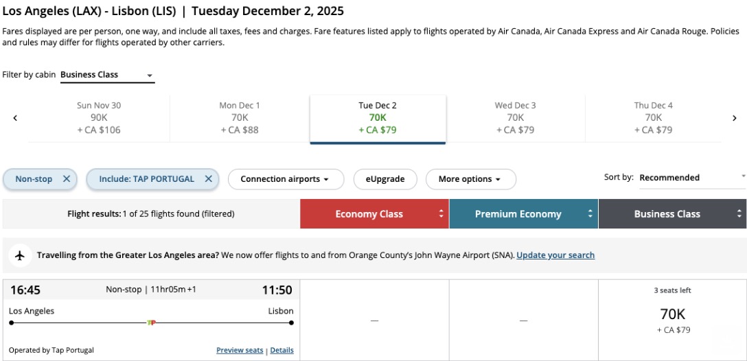The image size is (747, 361).
Task: Sort by Economy Class fares
Action: (374, 214)
